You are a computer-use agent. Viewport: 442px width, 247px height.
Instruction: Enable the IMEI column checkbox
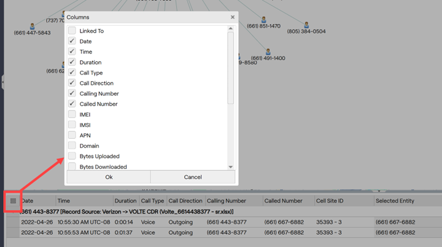point(72,114)
